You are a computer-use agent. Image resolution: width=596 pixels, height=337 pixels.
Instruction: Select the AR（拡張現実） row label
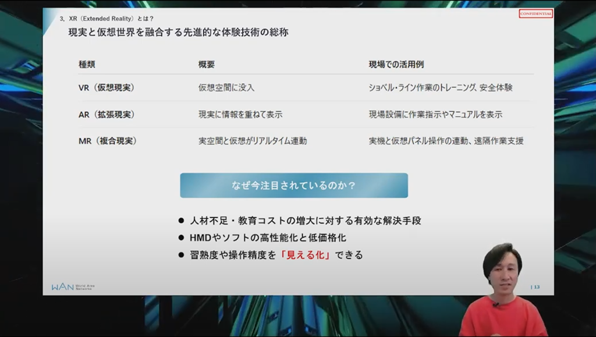(107, 115)
